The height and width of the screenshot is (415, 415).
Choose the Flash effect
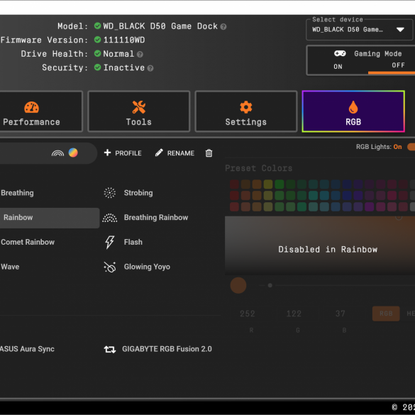pos(133,242)
